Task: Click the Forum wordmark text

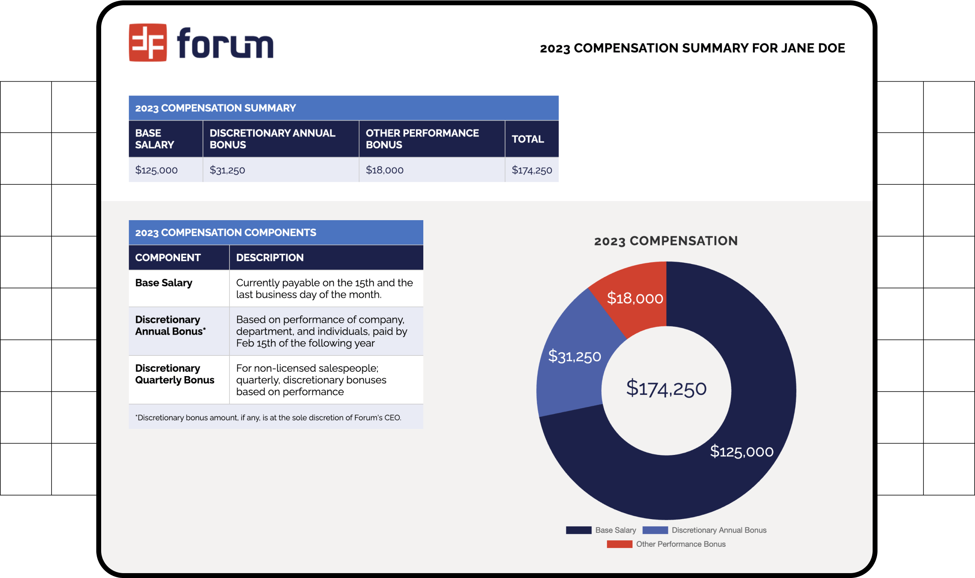Action: 225,43
